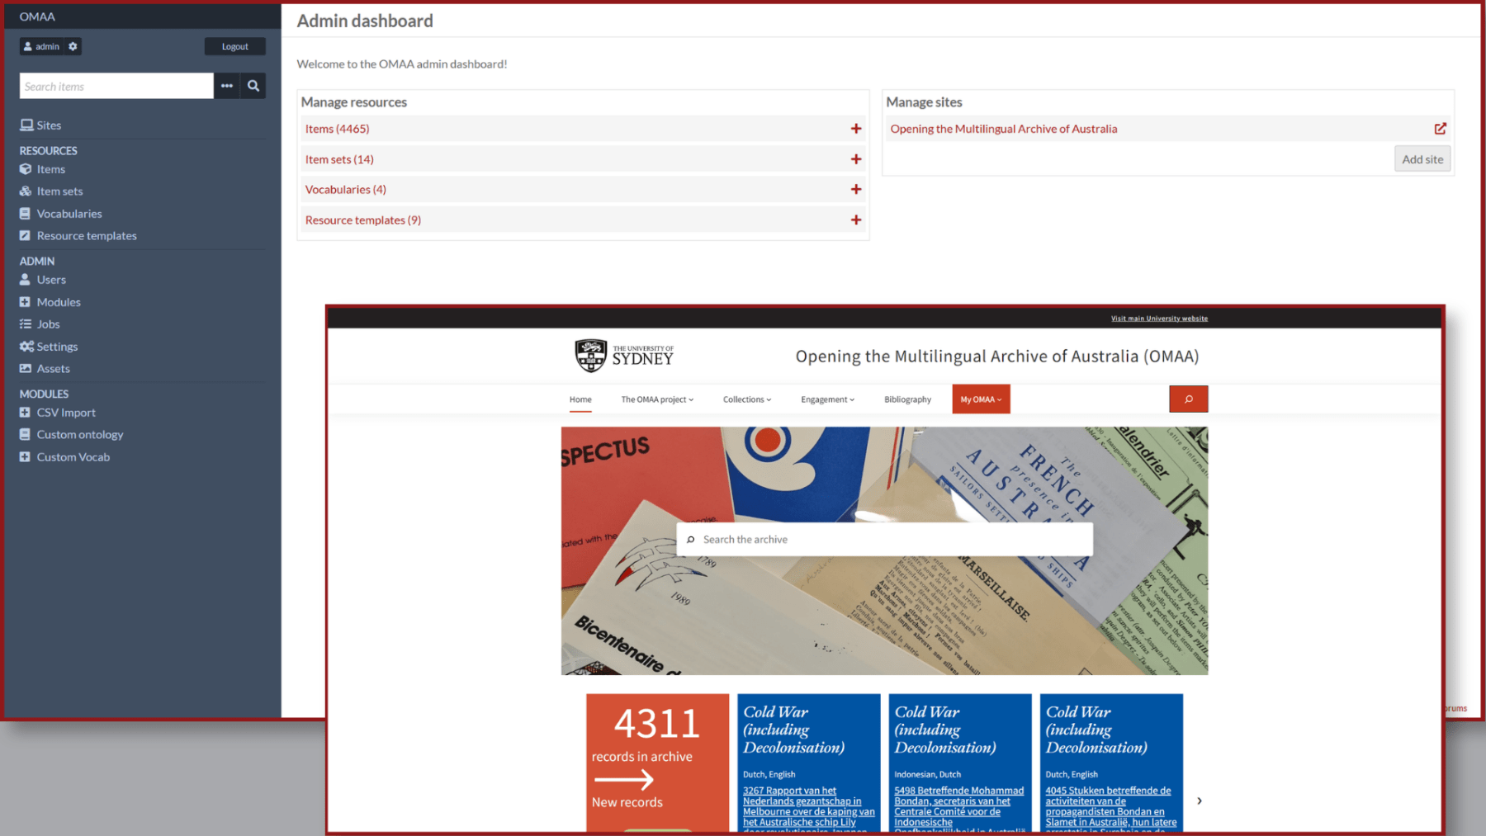Expand The OMAA project dropdown menu
This screenshot has height=836, width=1486.
point(657,399)
